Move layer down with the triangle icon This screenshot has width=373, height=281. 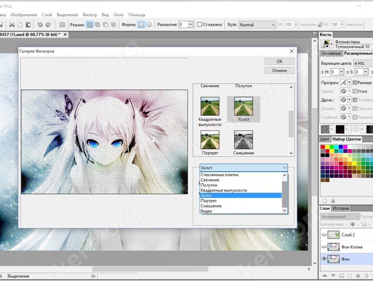point(333,275)
